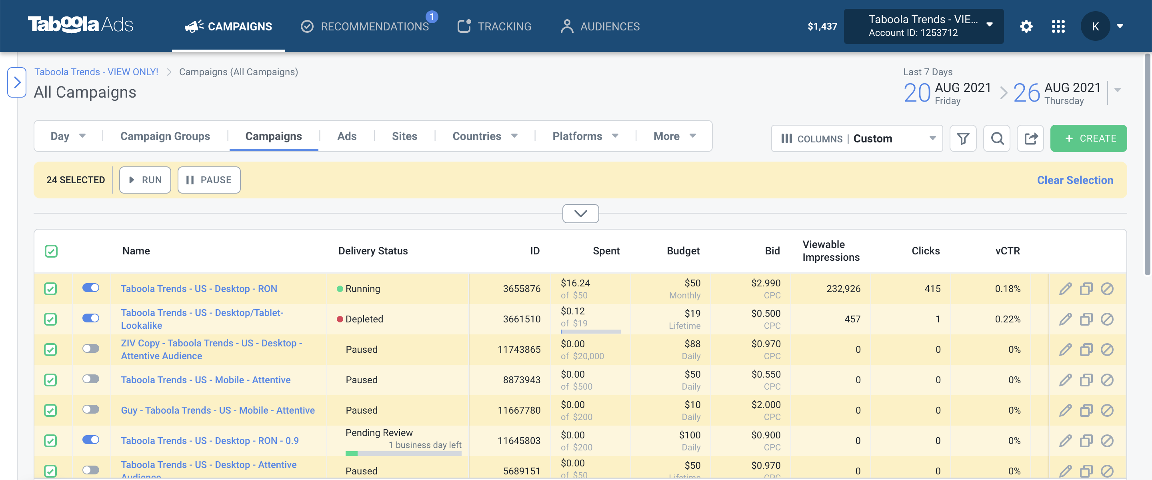
Task: Open the date range dropdown arrow
Action: [1118, 90]
